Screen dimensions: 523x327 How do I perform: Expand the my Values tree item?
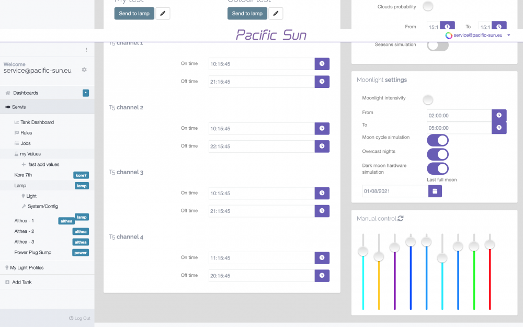[30, 154]
